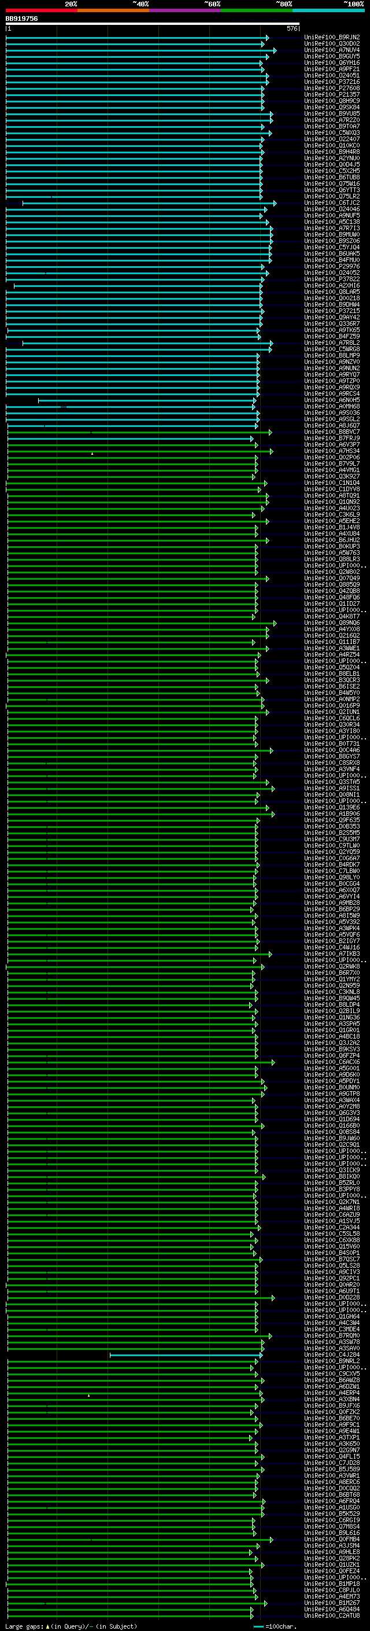Select hit UniRef100_B1M267
This screenshot has height=1631, width=370.
coord(332,1603)
